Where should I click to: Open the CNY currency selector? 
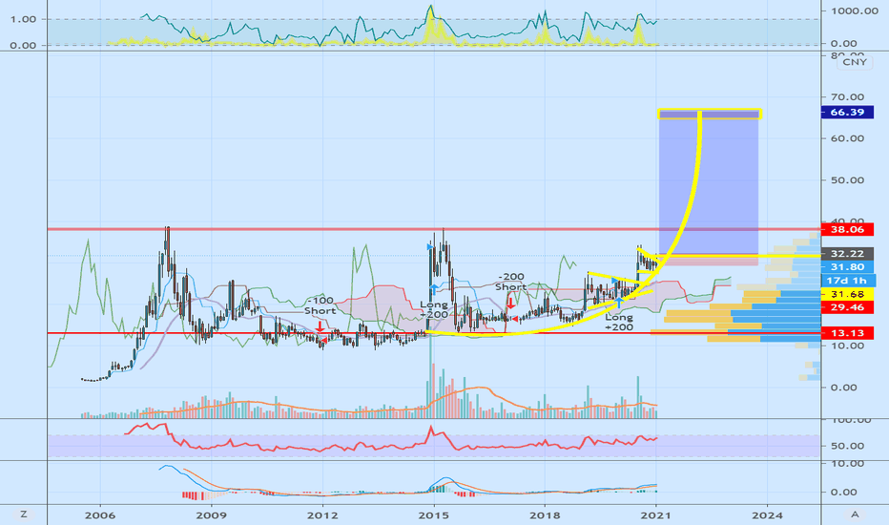(x=855, y=62)
